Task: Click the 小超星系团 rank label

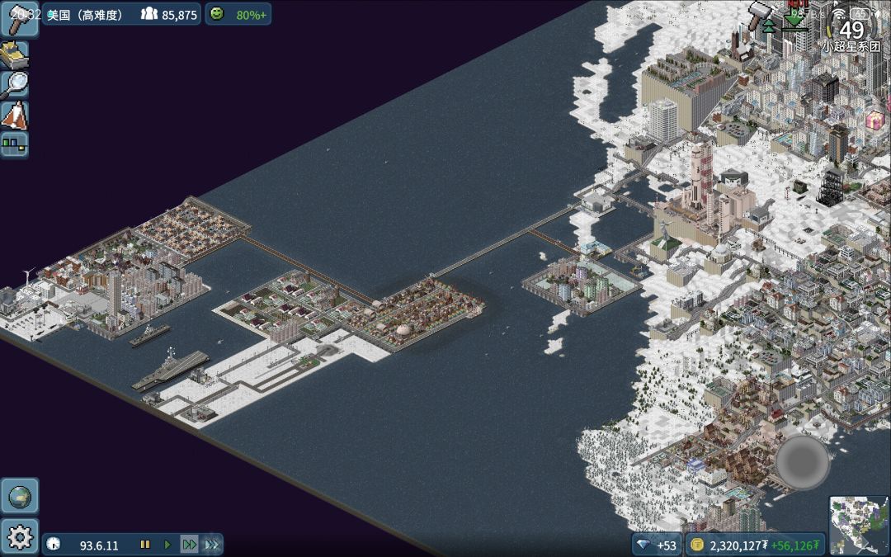Action: click(851, 47)
